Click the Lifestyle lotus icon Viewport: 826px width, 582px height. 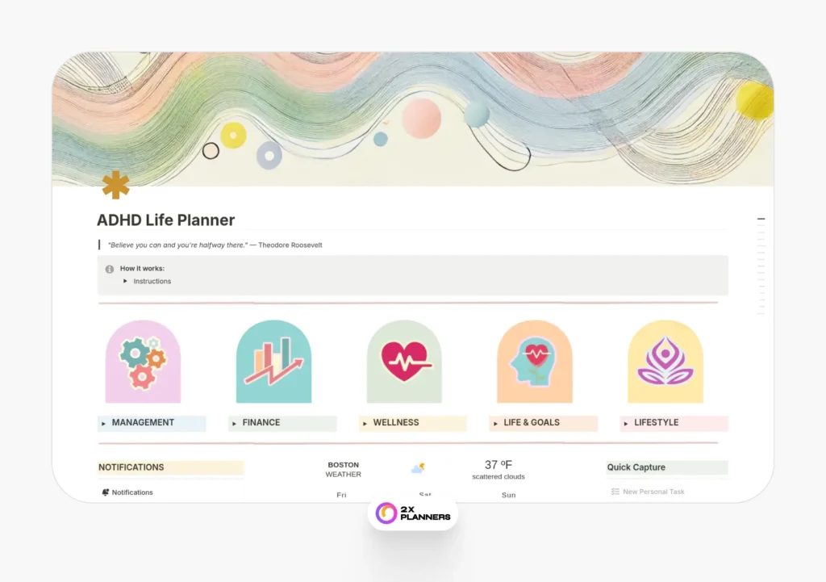tap(665, 362)
